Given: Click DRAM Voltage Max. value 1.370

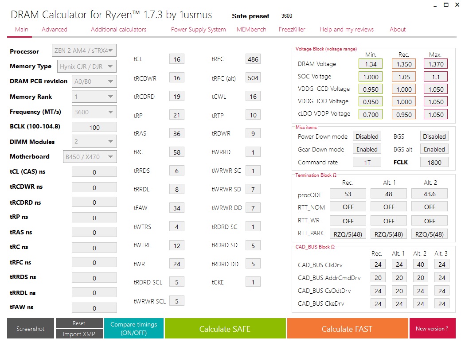Looking at the screenshot, I should tap(436, 64).
